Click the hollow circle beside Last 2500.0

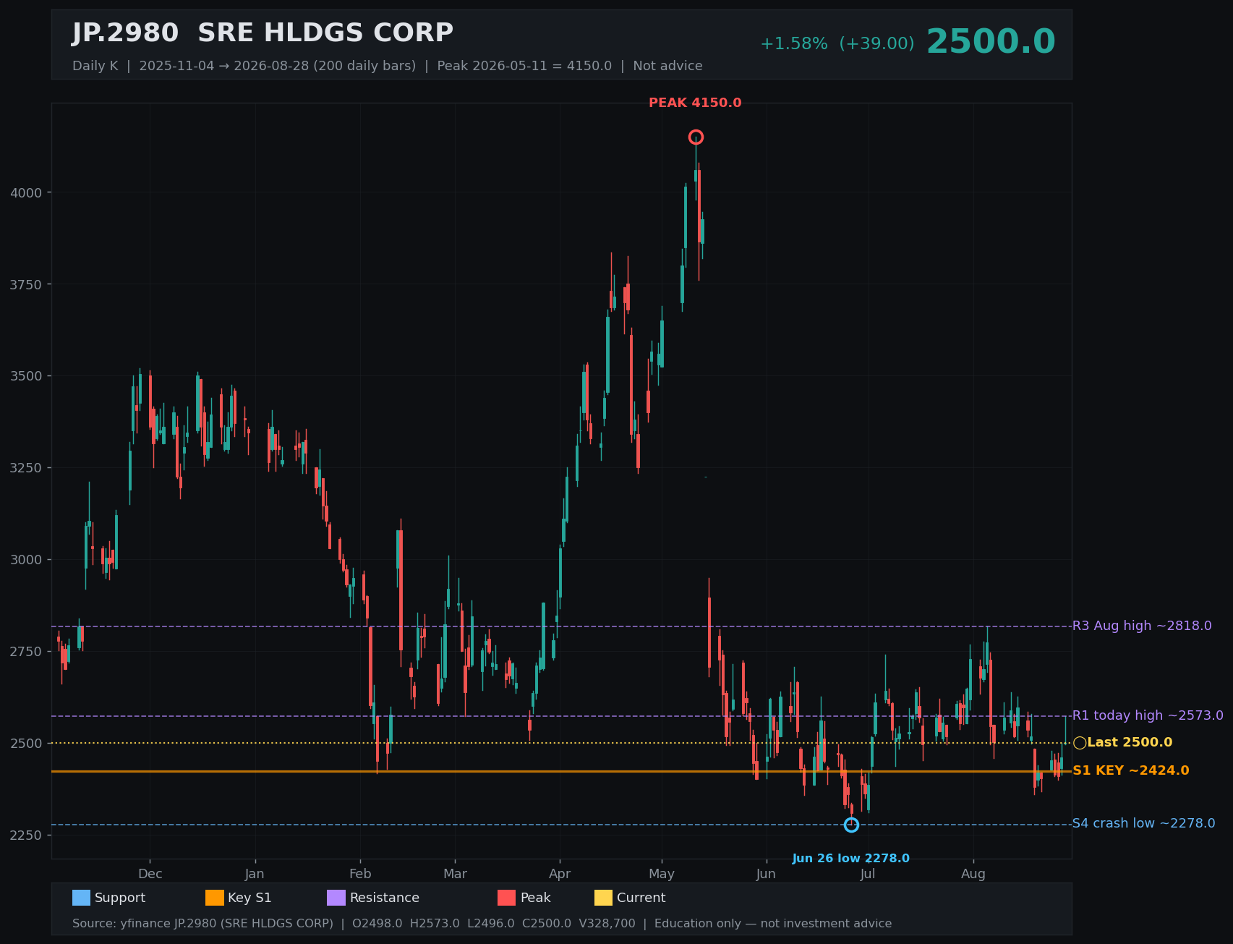[x=1080, y=743]
